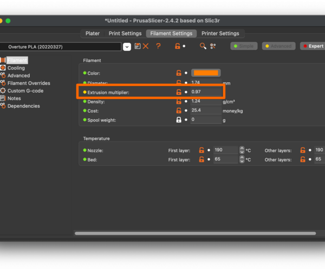Click Bed first layer lock icon
The image size is (325, 271).
coord(201,159)
